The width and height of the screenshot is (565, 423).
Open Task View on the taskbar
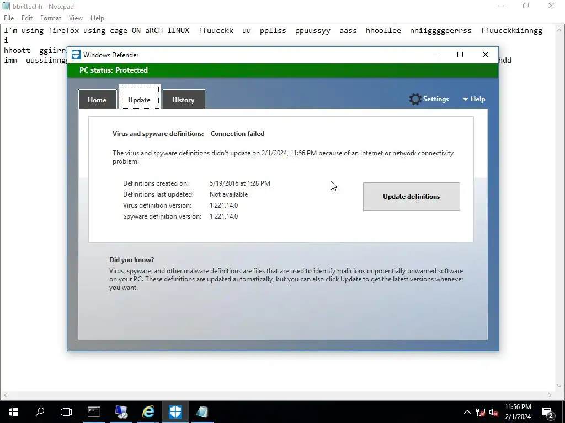click(66, 412)
